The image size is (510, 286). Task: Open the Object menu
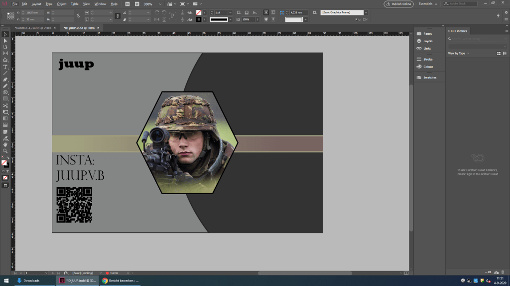tap(62, 4)
